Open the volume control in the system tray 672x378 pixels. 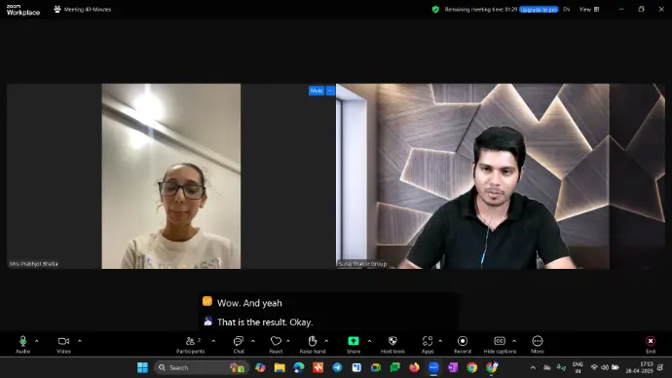(605, 367)
